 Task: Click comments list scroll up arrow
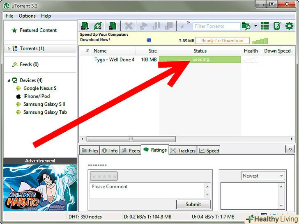pyautogui.click(x=281, y=187)
